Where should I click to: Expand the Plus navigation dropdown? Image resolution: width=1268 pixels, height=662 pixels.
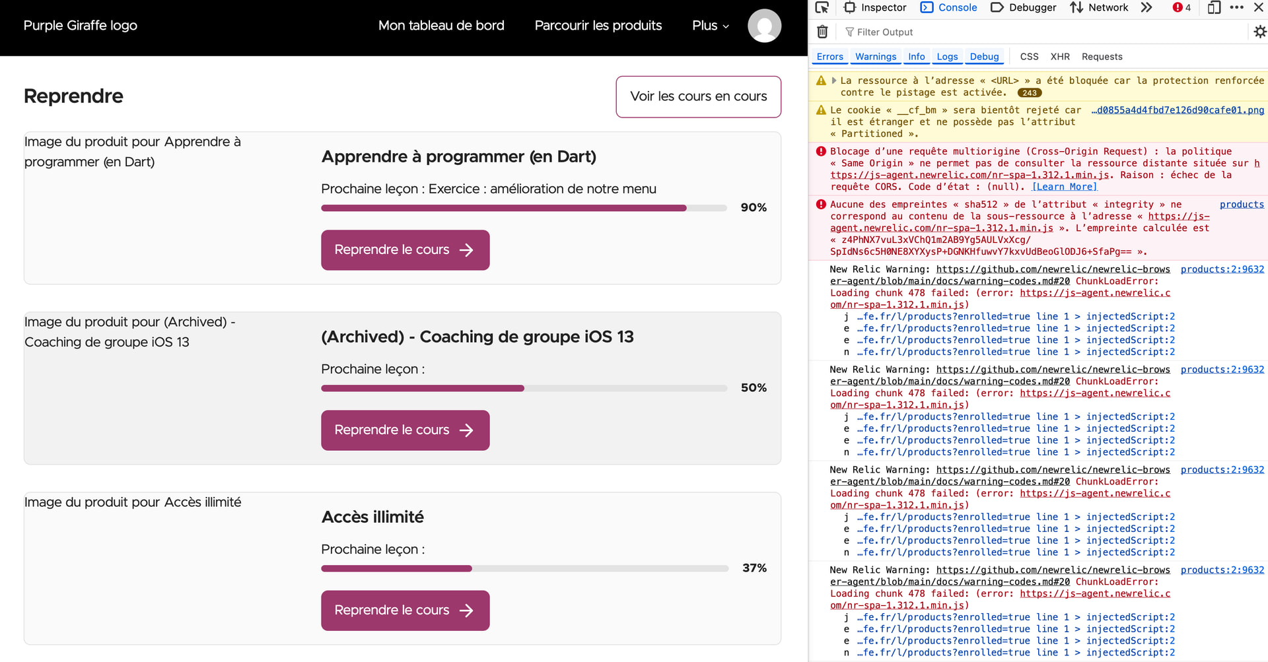tap(710, 26)
